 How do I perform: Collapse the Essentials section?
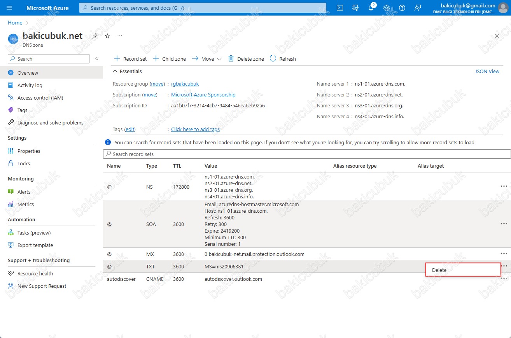coord(127,71)
